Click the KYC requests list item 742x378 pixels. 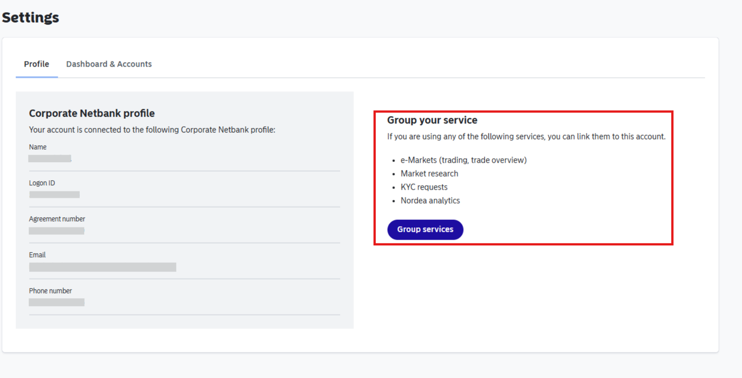(424, 187)
